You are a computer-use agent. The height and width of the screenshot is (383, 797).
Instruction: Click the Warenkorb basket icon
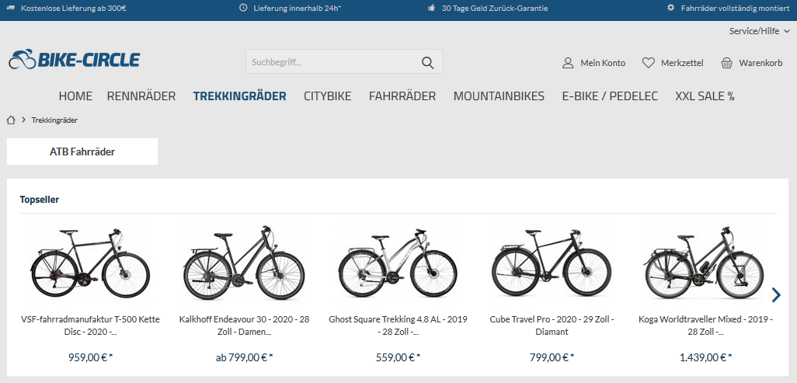click(x=727, y=63)
